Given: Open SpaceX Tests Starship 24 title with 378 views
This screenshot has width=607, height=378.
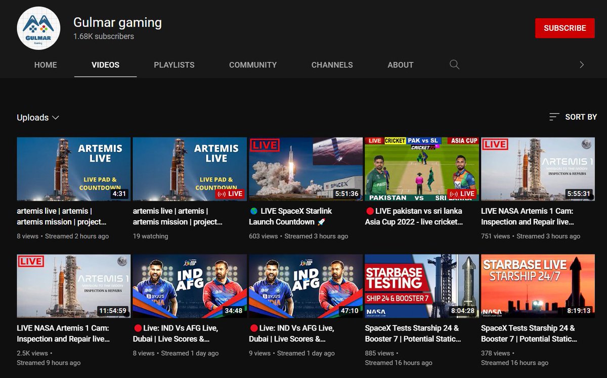Looking at the screenshot, I should point(528,334).
